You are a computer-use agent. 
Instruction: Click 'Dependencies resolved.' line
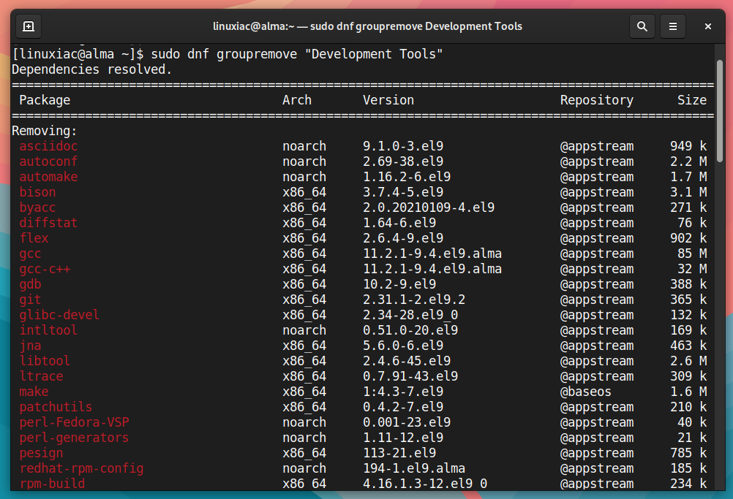92,69
